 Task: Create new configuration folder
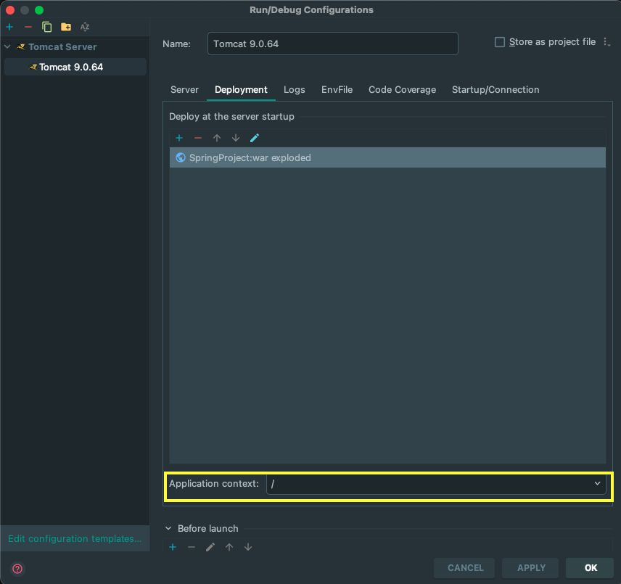pyautogui.click(x=66, y=27)
